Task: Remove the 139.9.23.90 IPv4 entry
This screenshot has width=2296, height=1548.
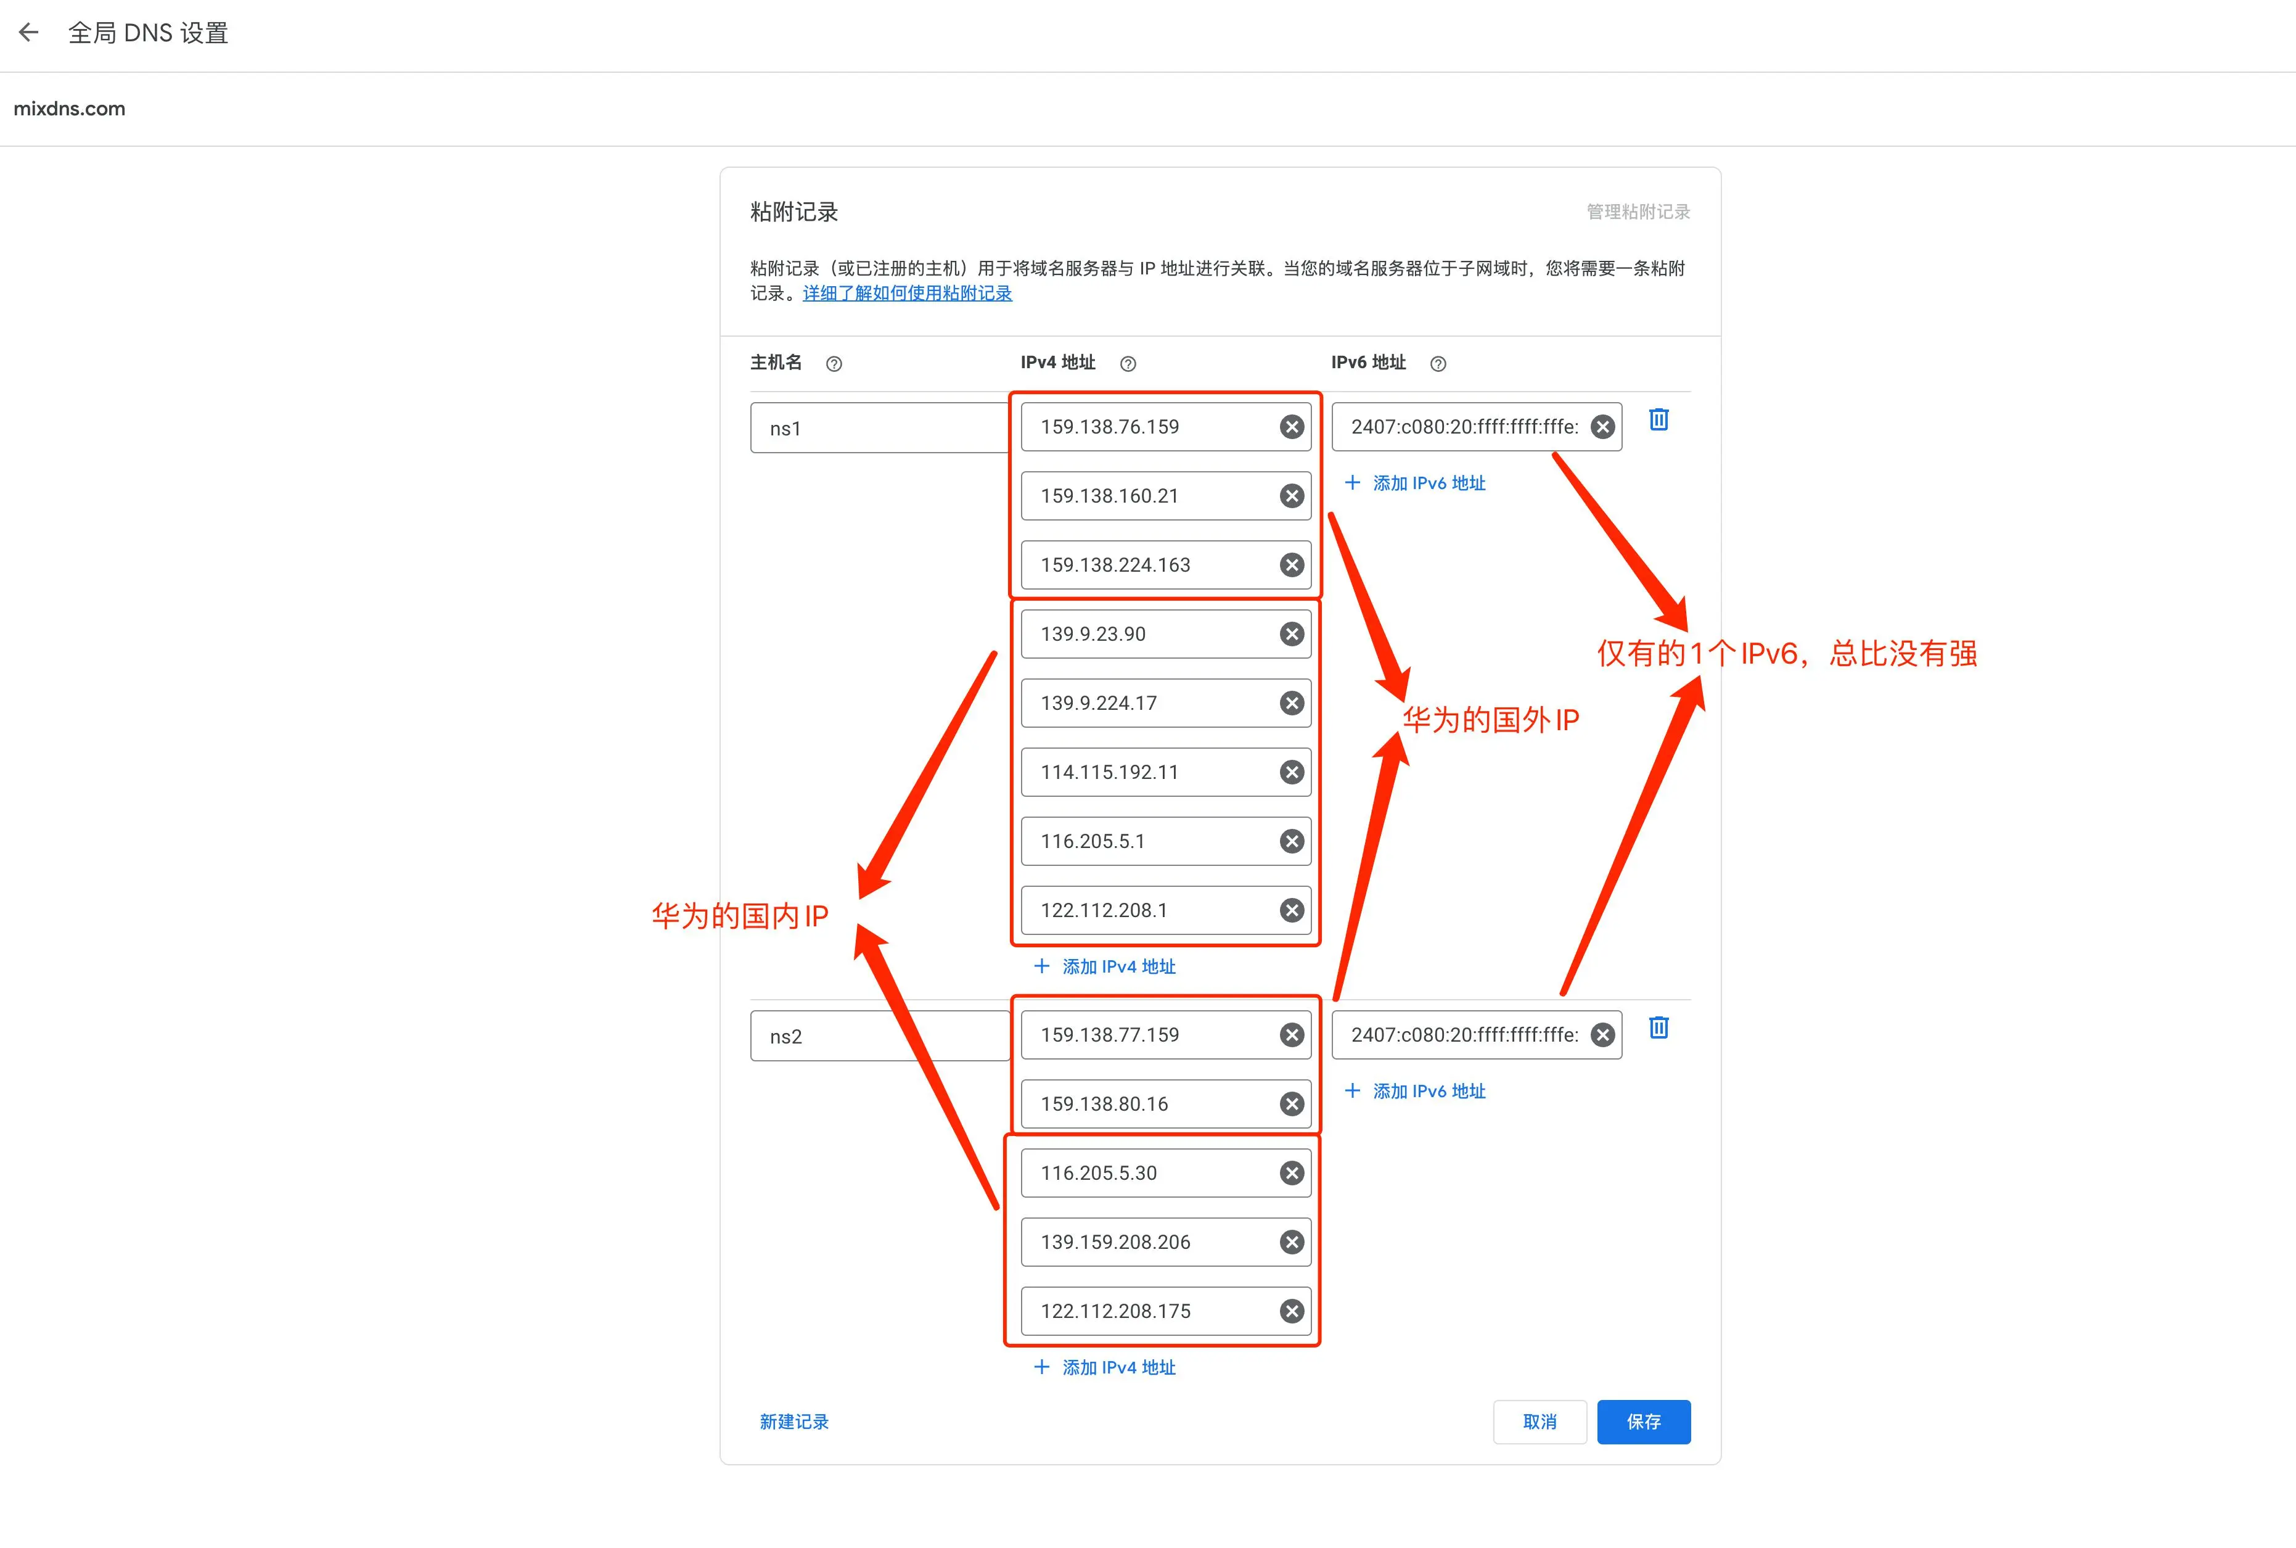Action: 1292,634
